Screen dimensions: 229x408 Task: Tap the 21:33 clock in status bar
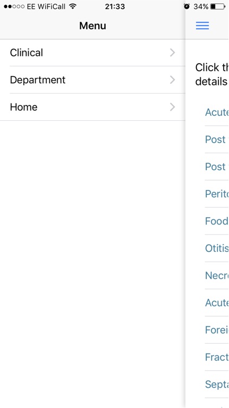click(x=114, y=7)
